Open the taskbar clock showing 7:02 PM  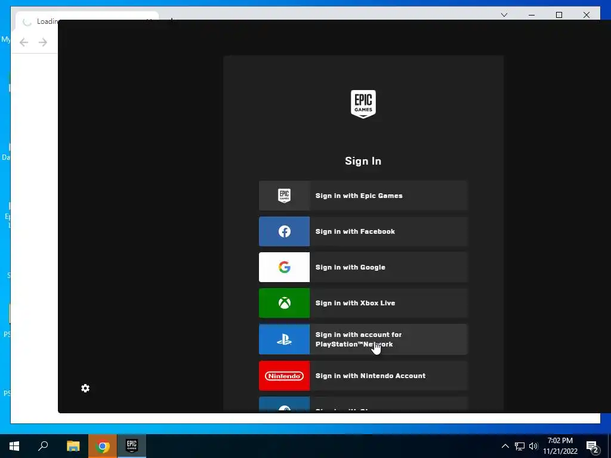(560, 446)
